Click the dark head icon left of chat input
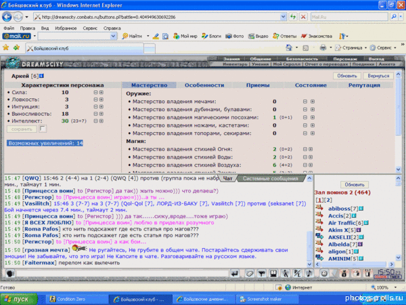This screenshot has width=406, height=305. tap(10, 273)
